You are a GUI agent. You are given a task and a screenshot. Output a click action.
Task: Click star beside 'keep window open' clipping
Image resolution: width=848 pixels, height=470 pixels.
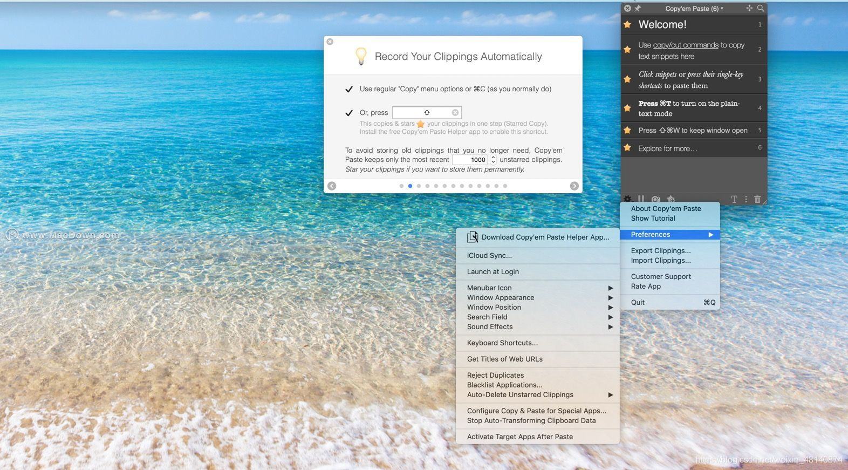627,130
